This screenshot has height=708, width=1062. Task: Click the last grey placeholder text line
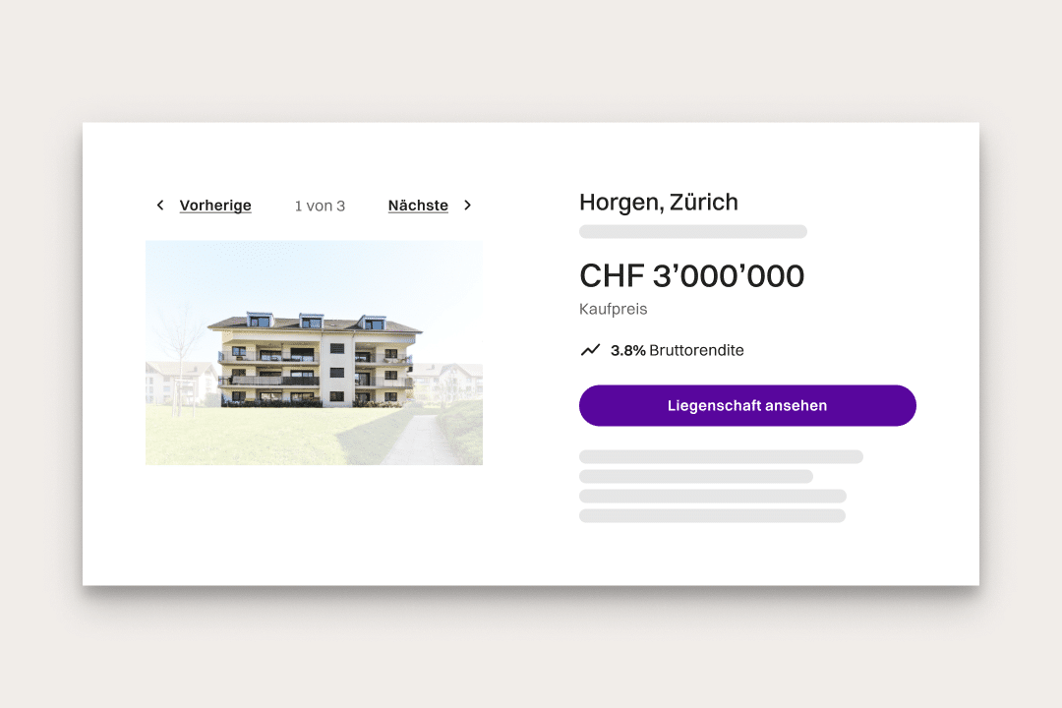[712, 515]
